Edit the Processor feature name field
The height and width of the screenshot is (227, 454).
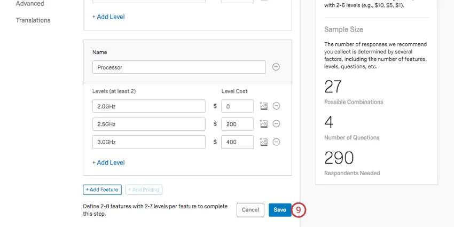(x=179, y=67)
